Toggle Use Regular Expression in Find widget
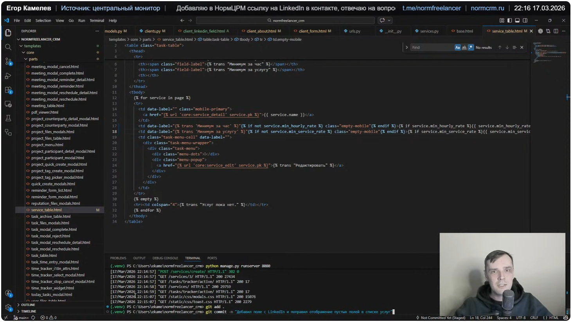This screenshot has width=572, height=322. point(471,48)
